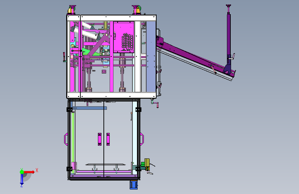This screenshot has width=299, height=194.
Task: Select the right pink handle on the cabinet doors
Action: (108, 139)
